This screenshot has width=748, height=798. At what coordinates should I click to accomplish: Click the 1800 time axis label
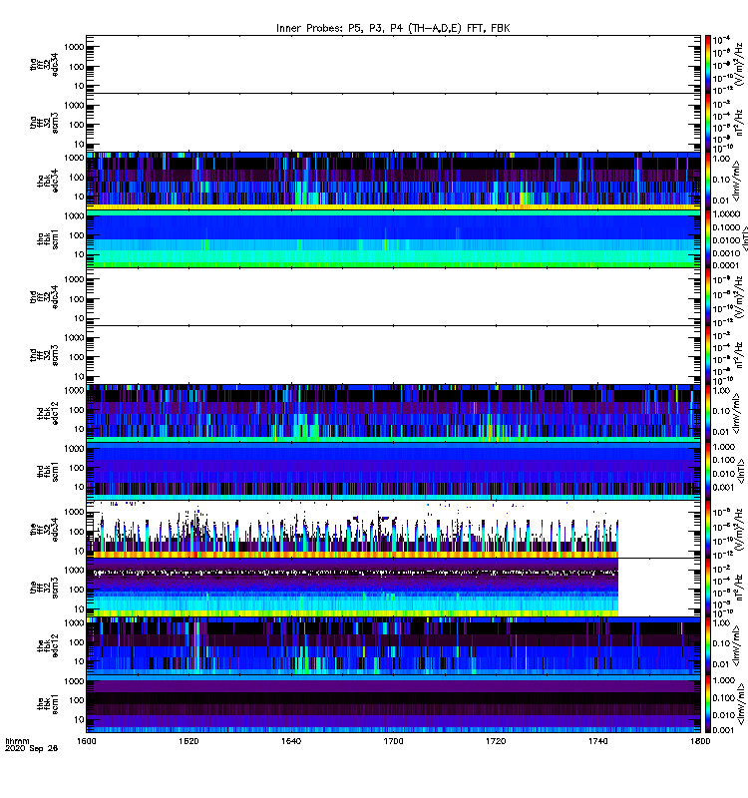pyautogui.click(x=700, y=741)
